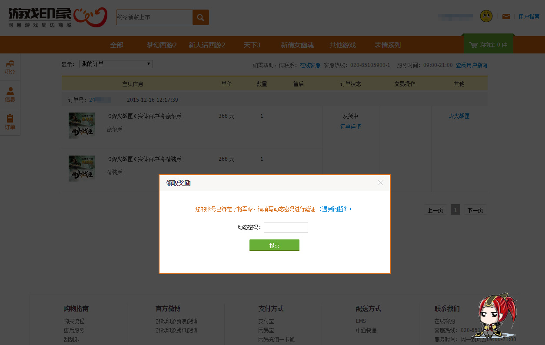Screen dimensions: 545x345
Task: Open the 刮刮乐 footer link
Action: coord(71,339)
